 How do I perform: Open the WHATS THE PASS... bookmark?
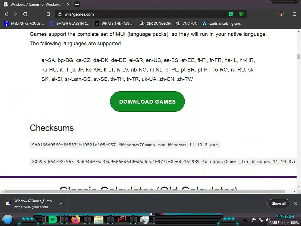[114, 24]
